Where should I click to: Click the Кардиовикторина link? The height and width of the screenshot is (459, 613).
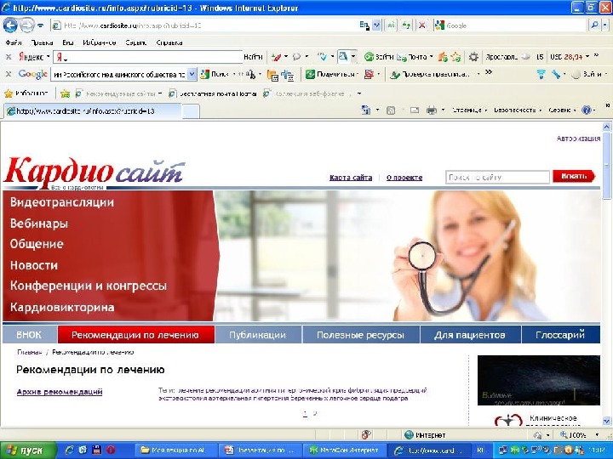(62, 307)
